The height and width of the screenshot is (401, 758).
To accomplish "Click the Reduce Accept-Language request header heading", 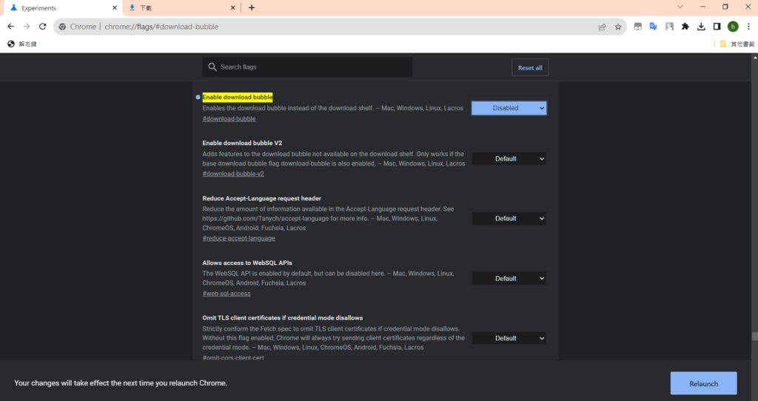I will [x=261, y=198].
